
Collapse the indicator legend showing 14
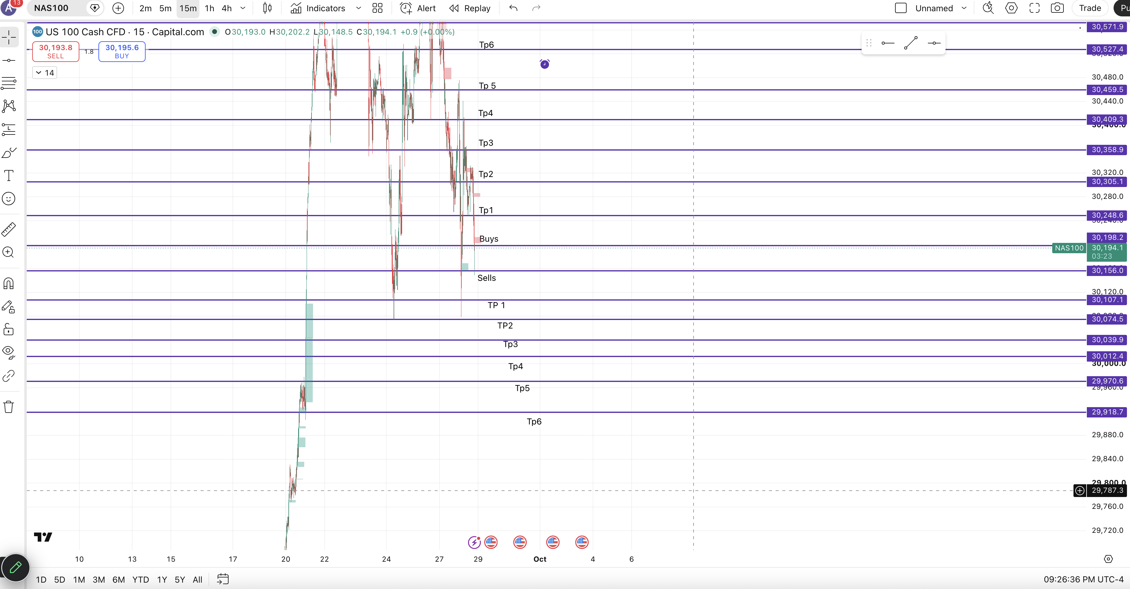[45, 73]
